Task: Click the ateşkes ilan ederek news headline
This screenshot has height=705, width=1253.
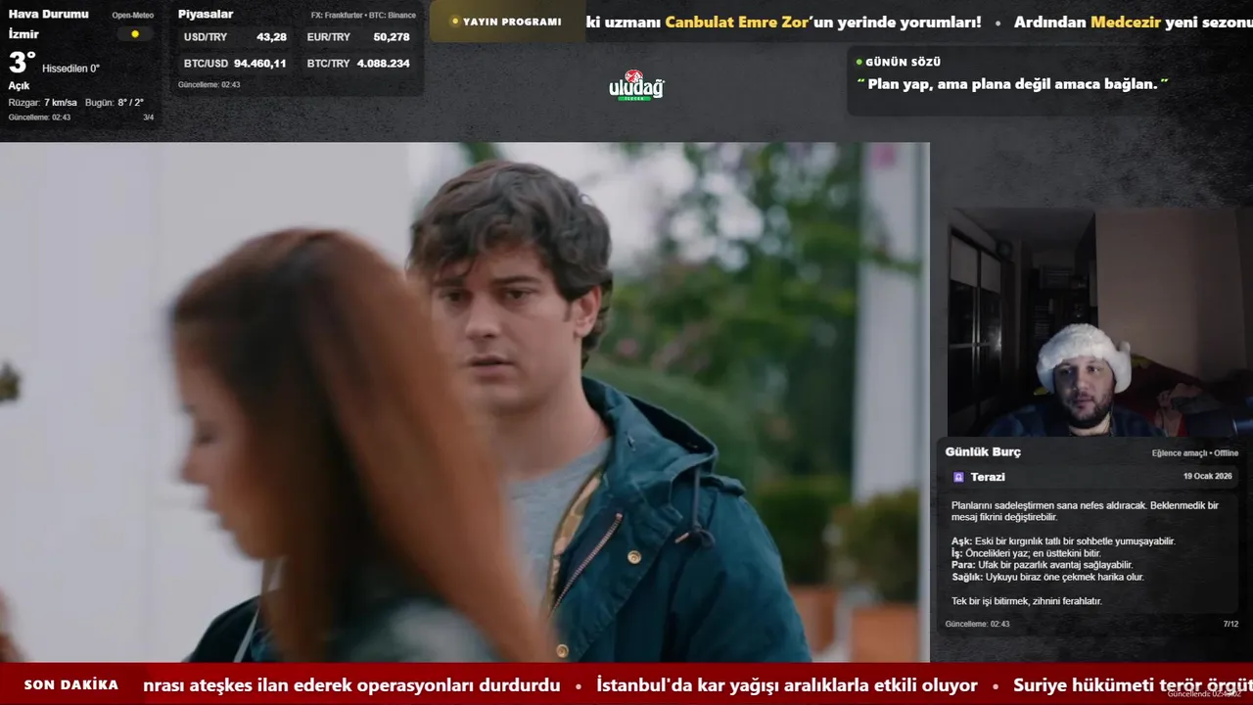Action: 351,685
